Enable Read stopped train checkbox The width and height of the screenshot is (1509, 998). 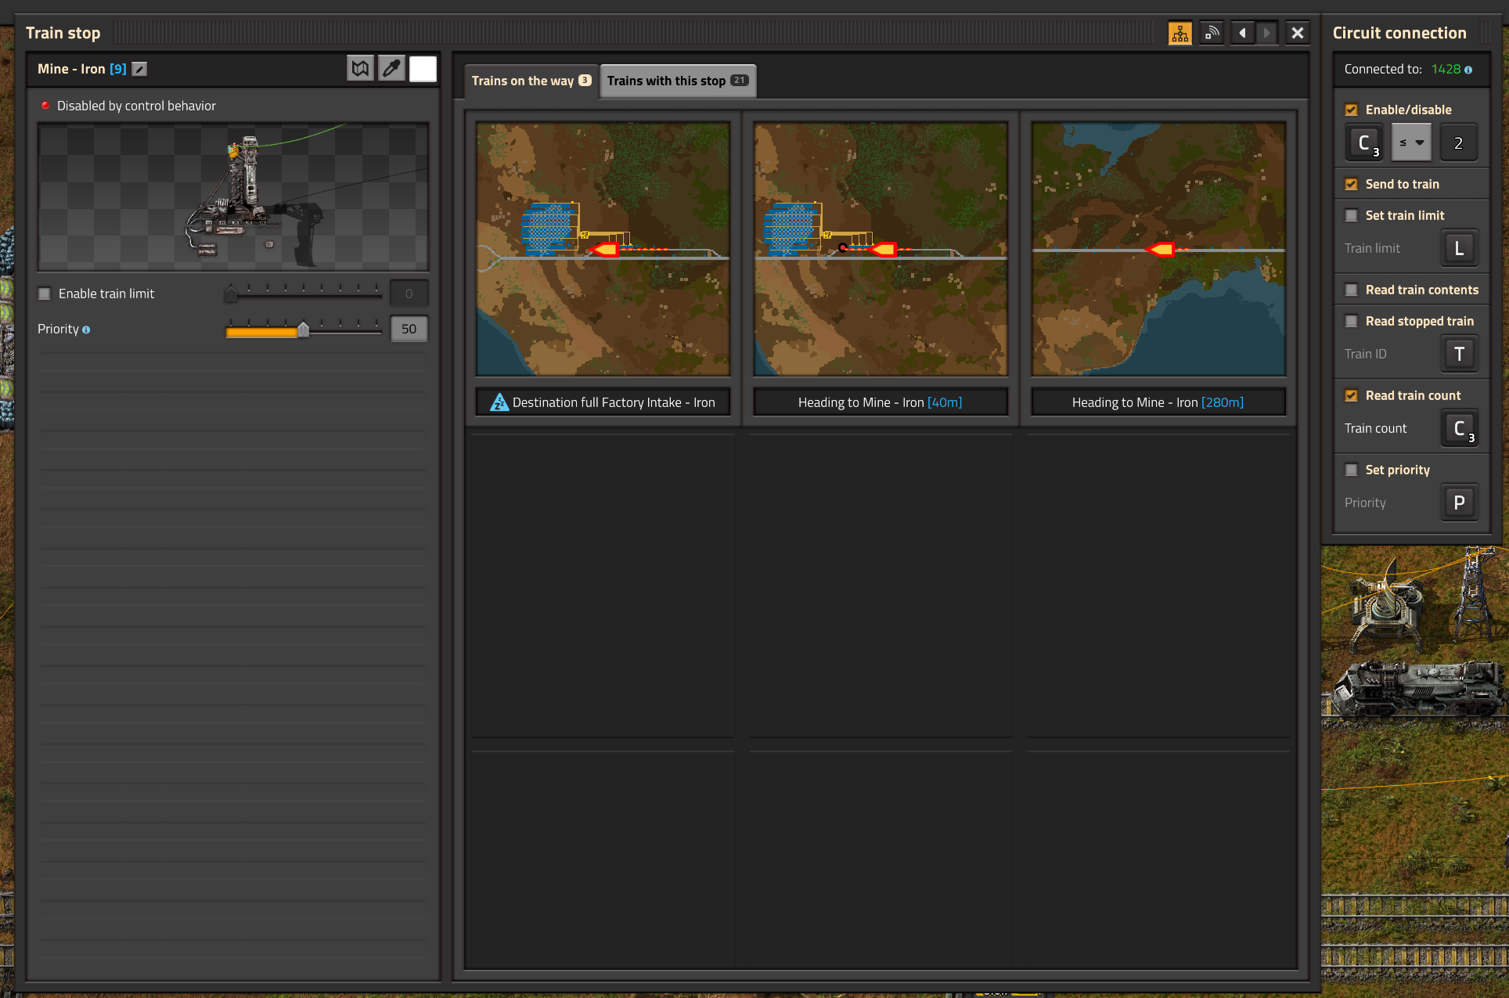[x=1352, y=321]
